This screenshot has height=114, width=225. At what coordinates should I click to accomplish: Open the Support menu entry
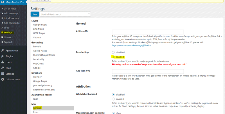[8, 42]
